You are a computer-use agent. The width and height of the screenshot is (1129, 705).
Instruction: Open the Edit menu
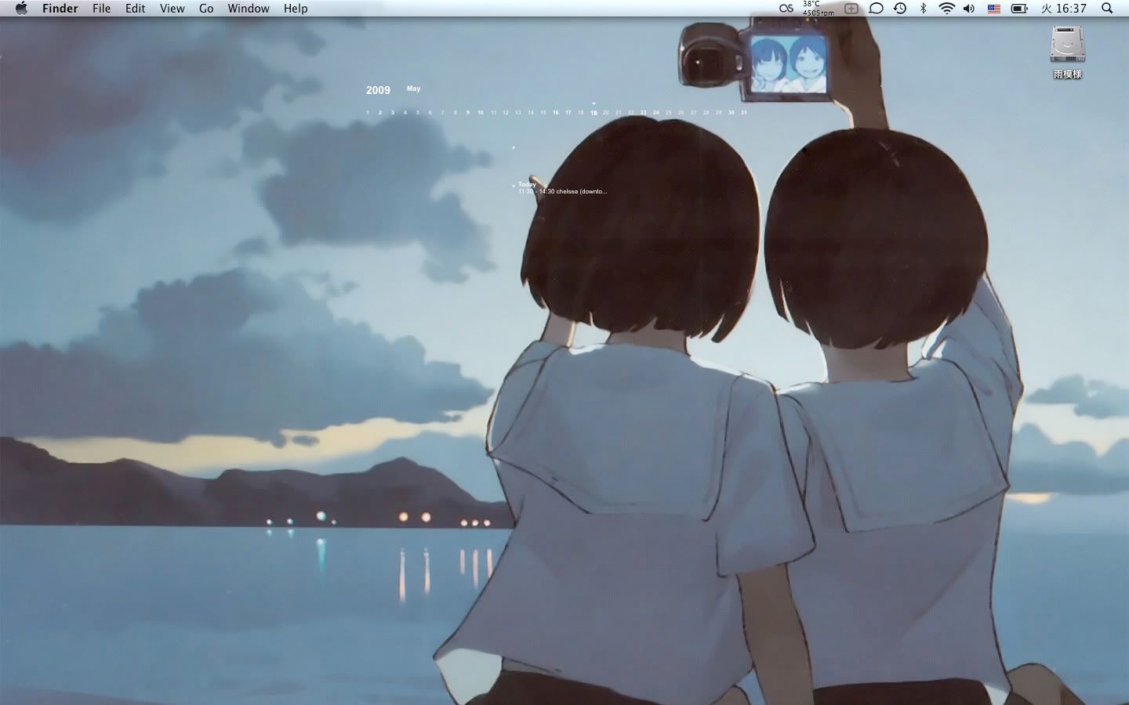pos(136,9)
